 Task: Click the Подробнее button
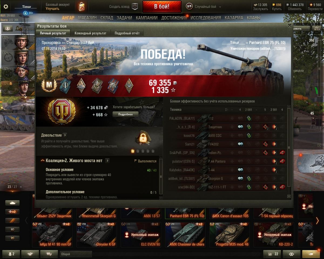tap(126, 114)
